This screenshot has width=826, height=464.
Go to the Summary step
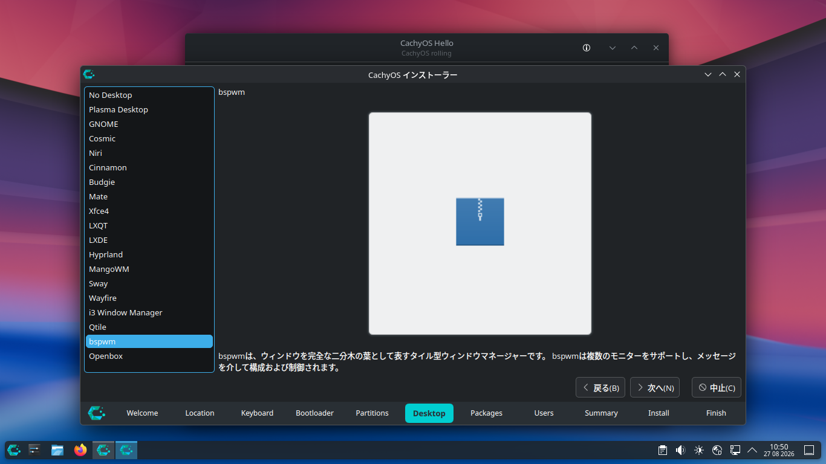click(x=601, y=413)
